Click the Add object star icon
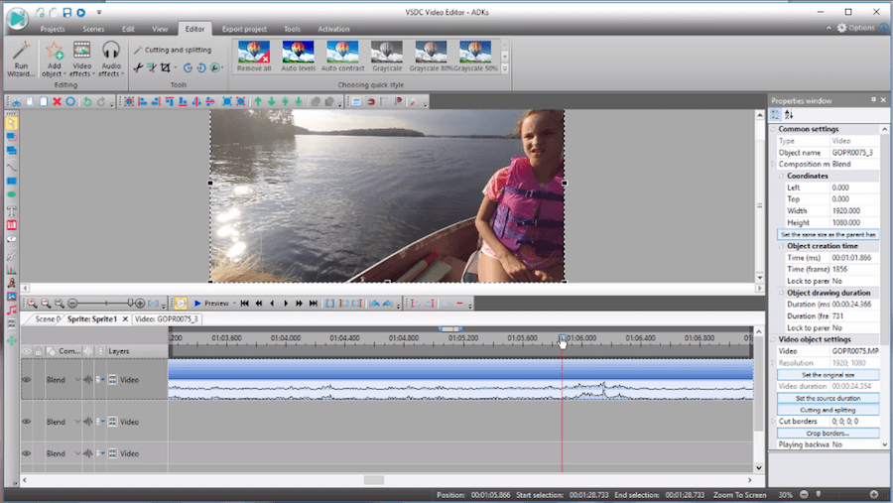893x503 pixels. pos(54,52)
